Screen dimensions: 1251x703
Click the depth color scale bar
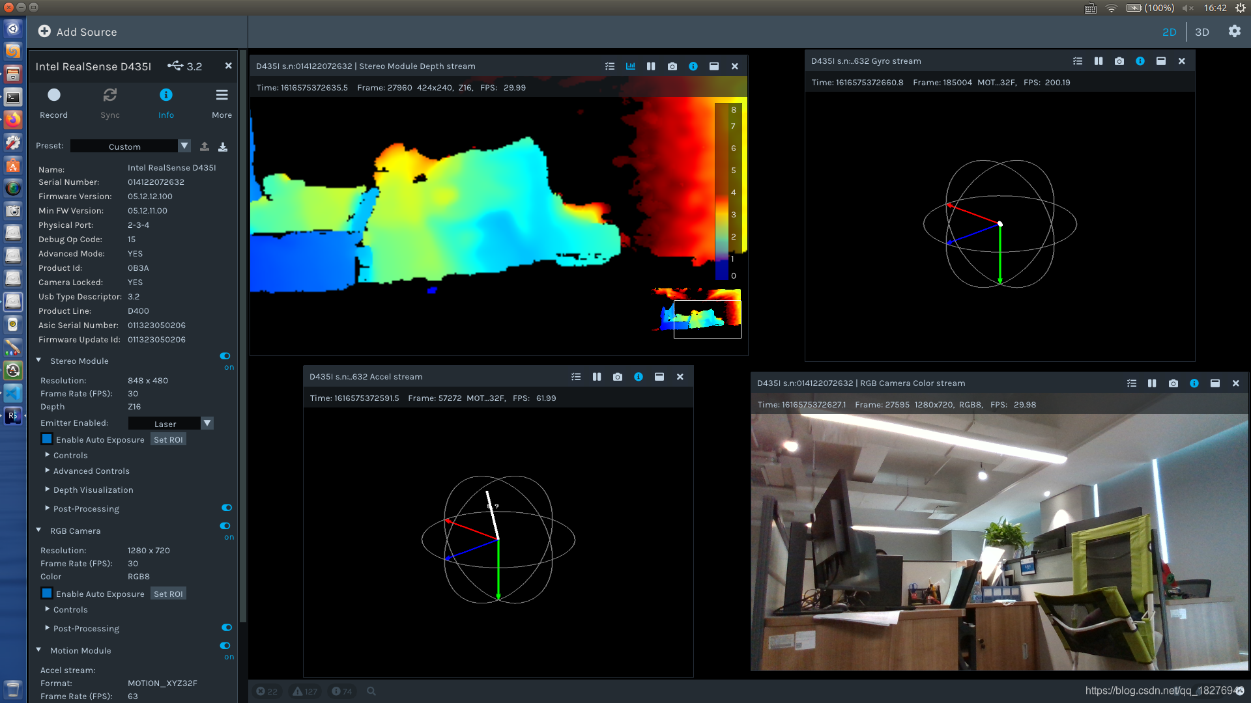(x=722, y=192)
